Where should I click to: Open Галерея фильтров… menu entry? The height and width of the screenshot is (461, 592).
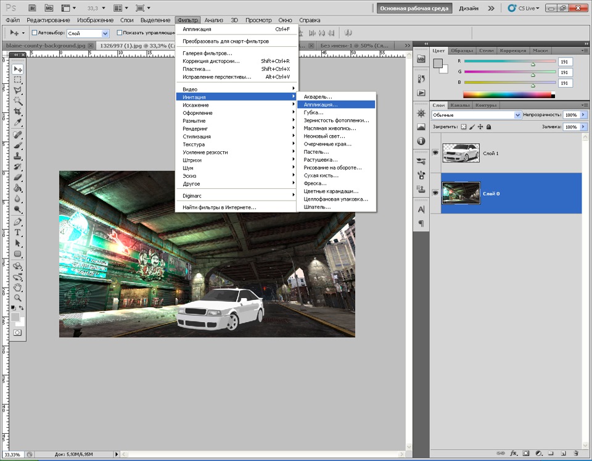(x=236, y=53)
